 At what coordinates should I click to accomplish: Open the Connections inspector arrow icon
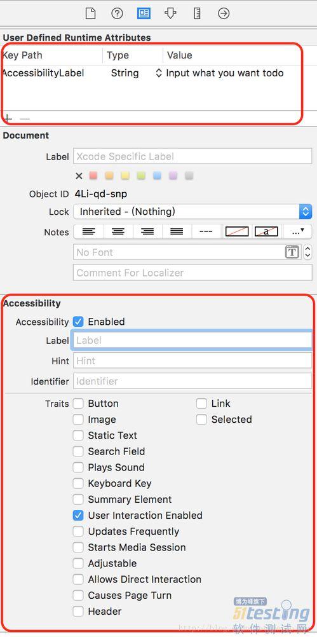pos(224,13)
